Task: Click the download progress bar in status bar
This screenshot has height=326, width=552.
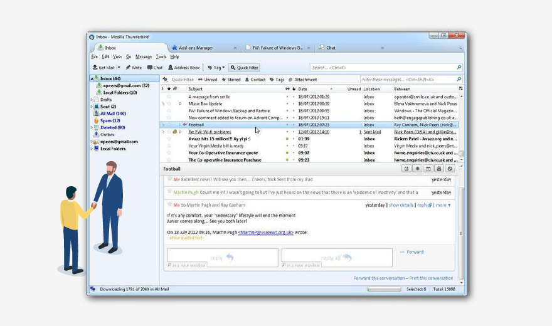Action: pyautogui.click(x=383, y=289)
